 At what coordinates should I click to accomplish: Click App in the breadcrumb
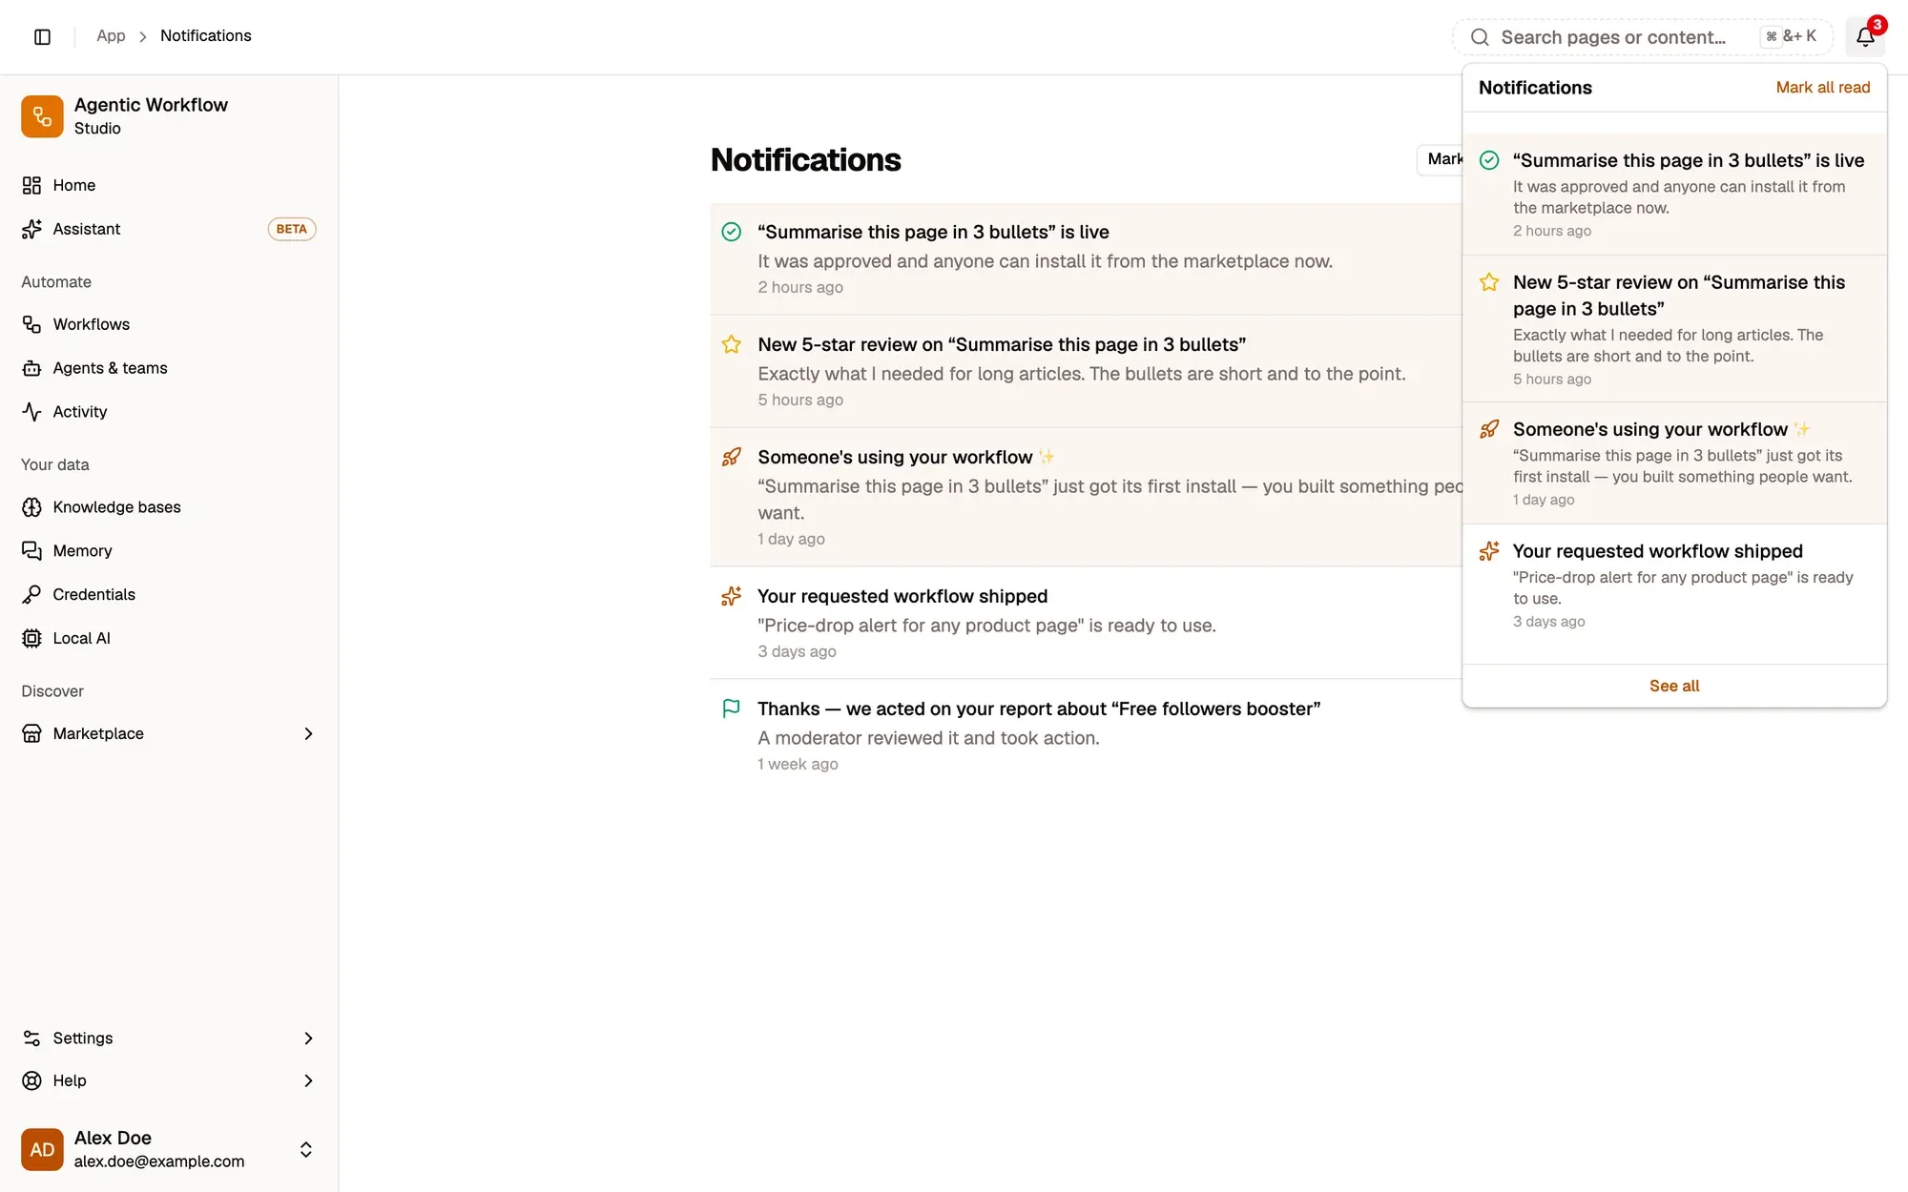[111, 35]
